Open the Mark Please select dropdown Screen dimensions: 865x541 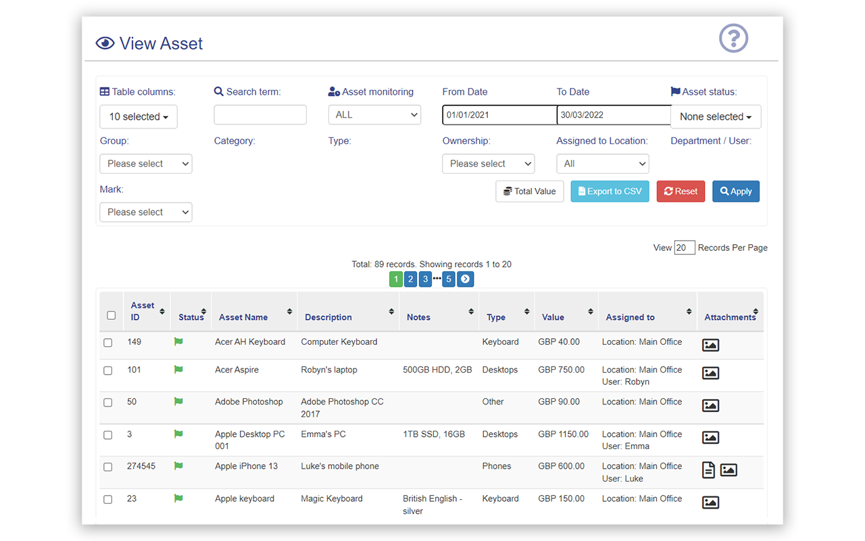click(x=146, y=212)
